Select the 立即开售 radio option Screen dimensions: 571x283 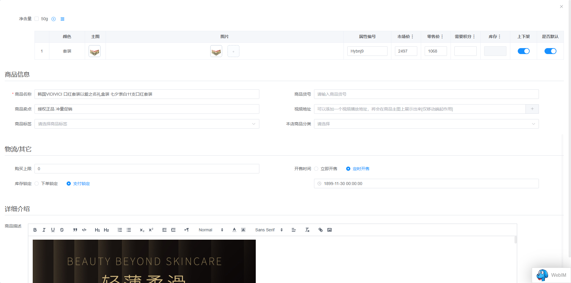tap(316, 169)
